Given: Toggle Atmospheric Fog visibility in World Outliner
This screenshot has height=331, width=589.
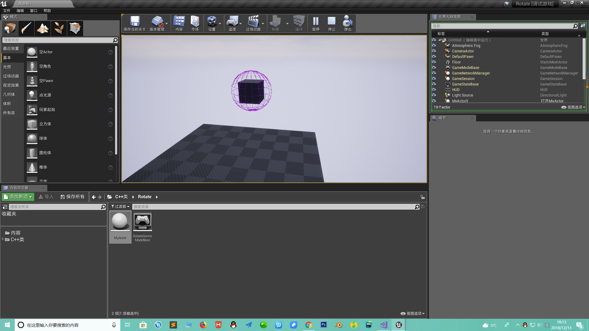Looking at the screenshot, I should [x=434, y=45].
